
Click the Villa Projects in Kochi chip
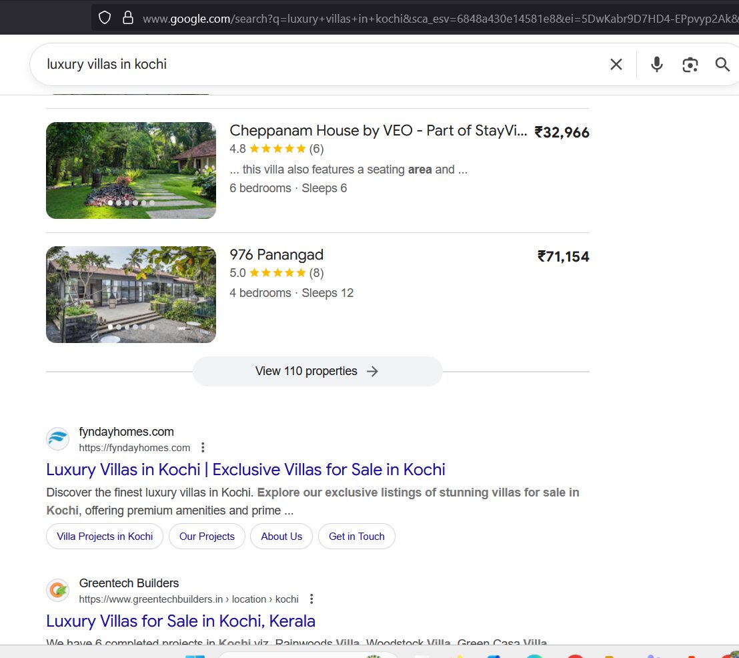105,537
